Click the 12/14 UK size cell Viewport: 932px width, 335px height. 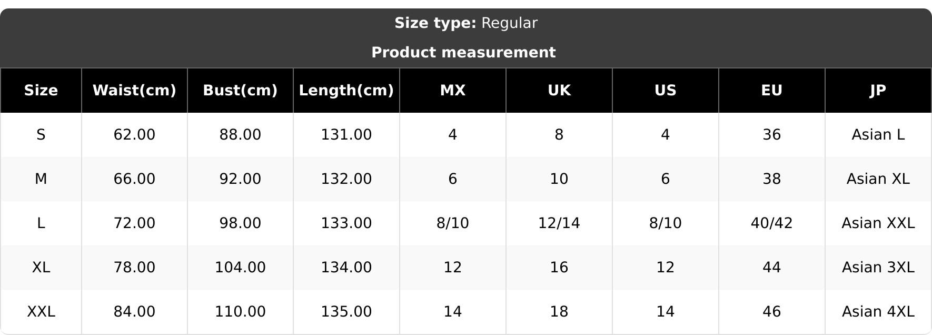pos(559,223)
